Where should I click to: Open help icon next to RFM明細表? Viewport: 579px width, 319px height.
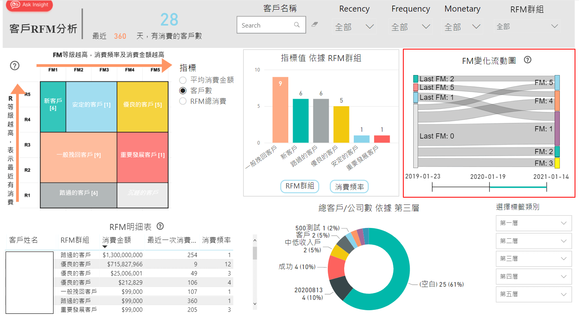pyautogui.click(x=160, y=226)
